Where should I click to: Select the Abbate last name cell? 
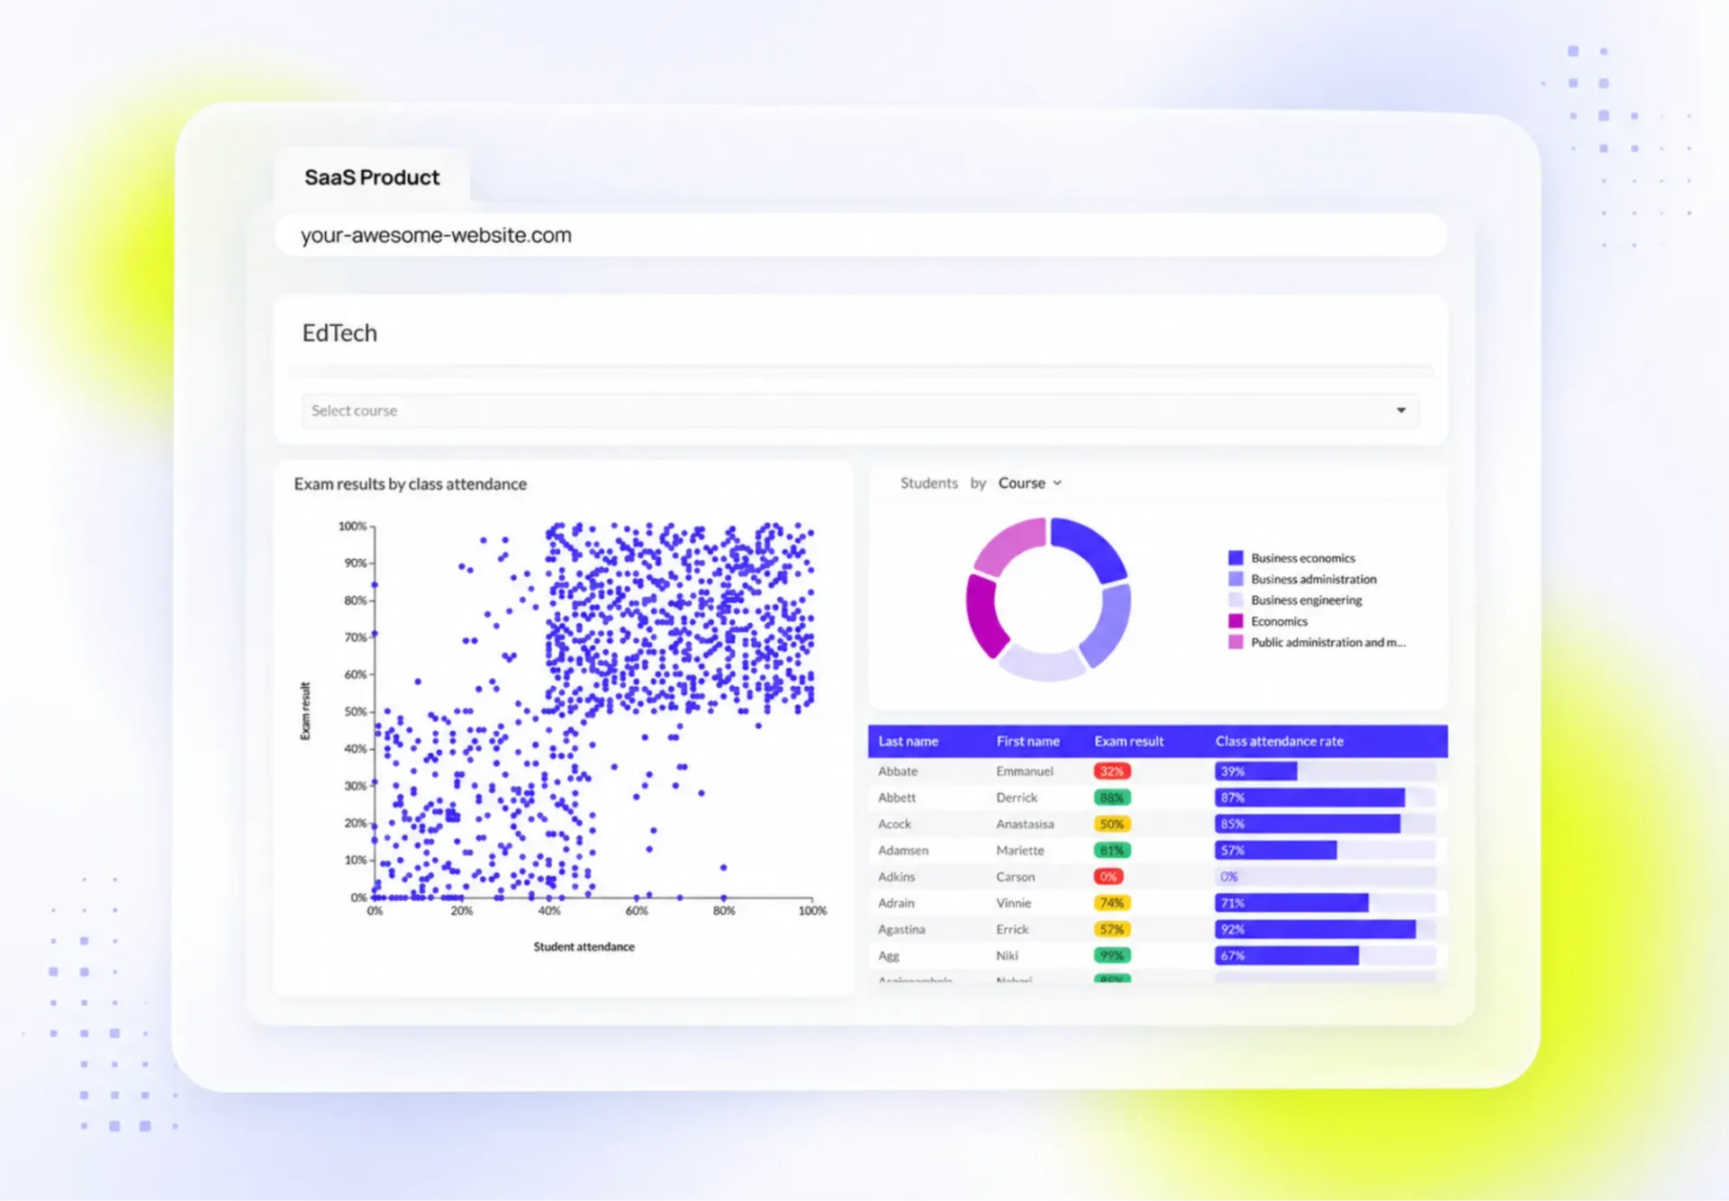point(898,772)
